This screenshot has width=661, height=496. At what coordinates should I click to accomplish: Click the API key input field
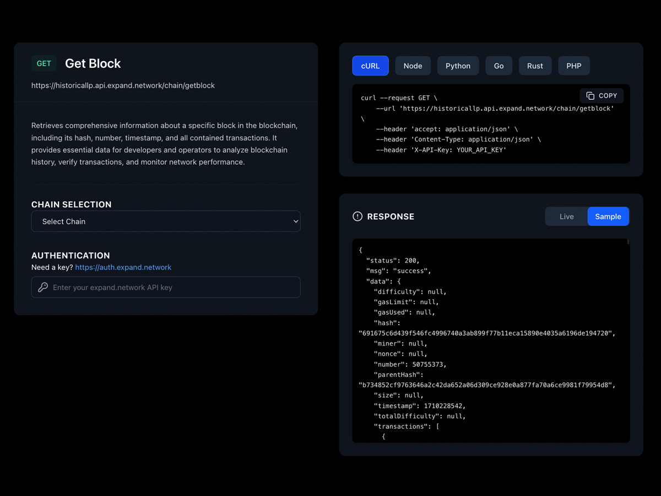tap(166, 287)
